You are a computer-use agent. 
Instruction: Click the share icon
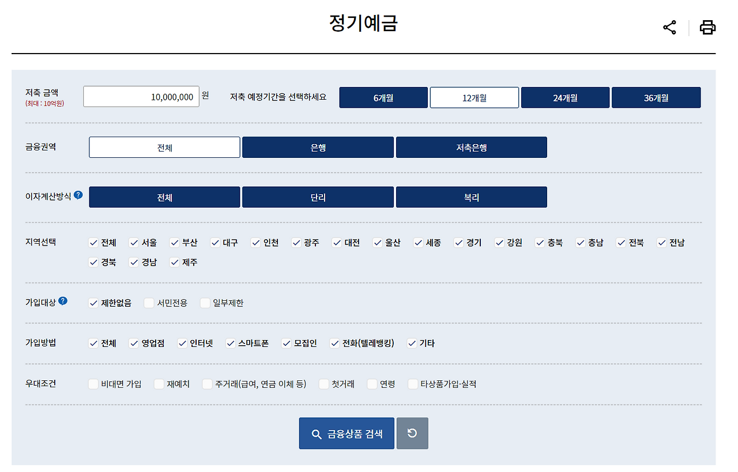pos(670,27)
